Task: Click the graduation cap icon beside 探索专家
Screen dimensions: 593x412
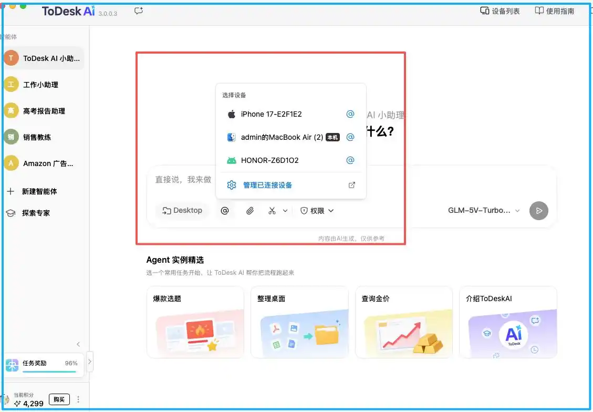Action: pos(11,213)
